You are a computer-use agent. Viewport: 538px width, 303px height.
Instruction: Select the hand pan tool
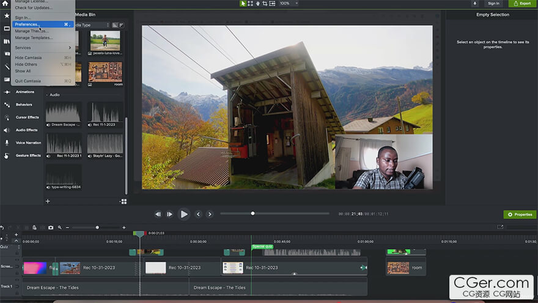[x=257, y=4]
